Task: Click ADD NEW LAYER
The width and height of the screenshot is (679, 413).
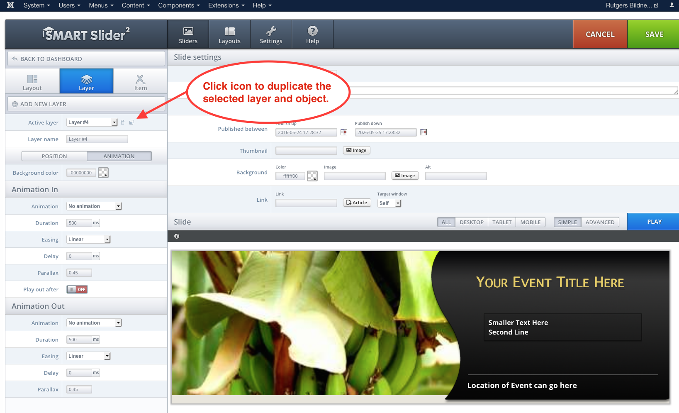Action: coord(86,104)
